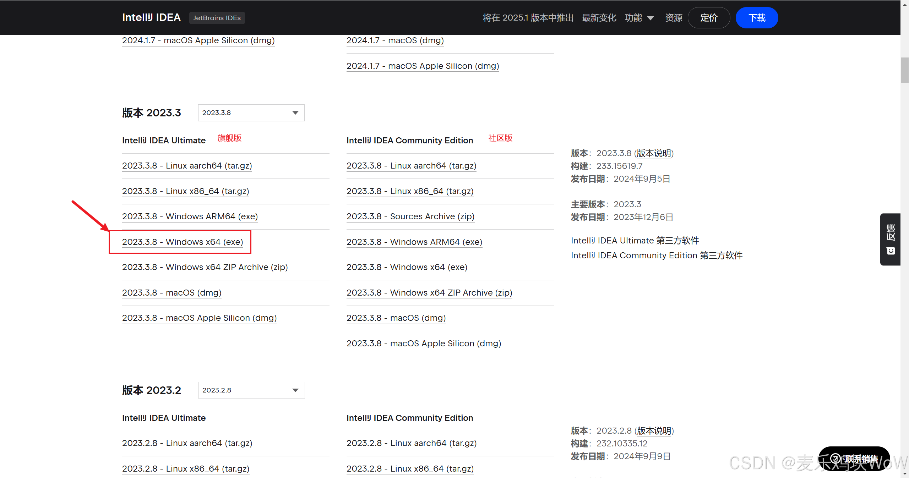Download 2023.3.8 Sources Archive (zip)
This screenshot has height=478, width=909.
pos(410,216)
